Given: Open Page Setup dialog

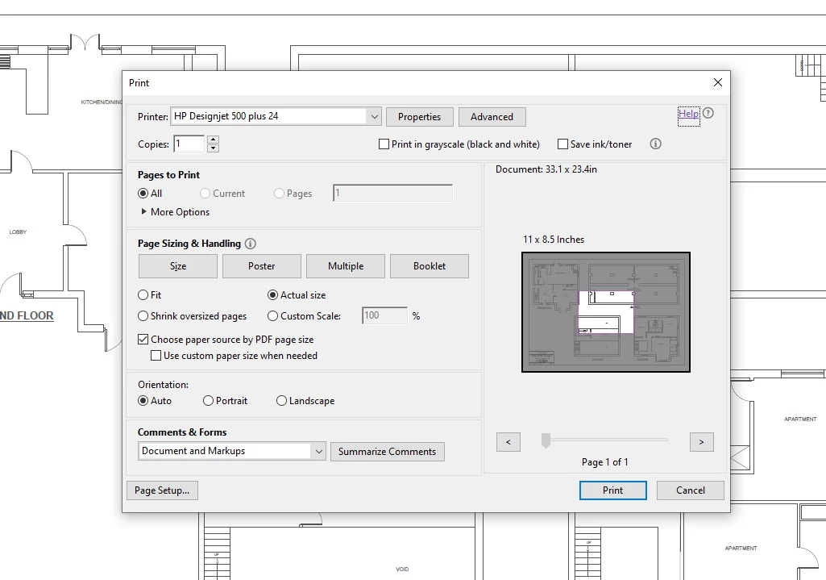Looking at the screenshot, I should tap(162, 490).
